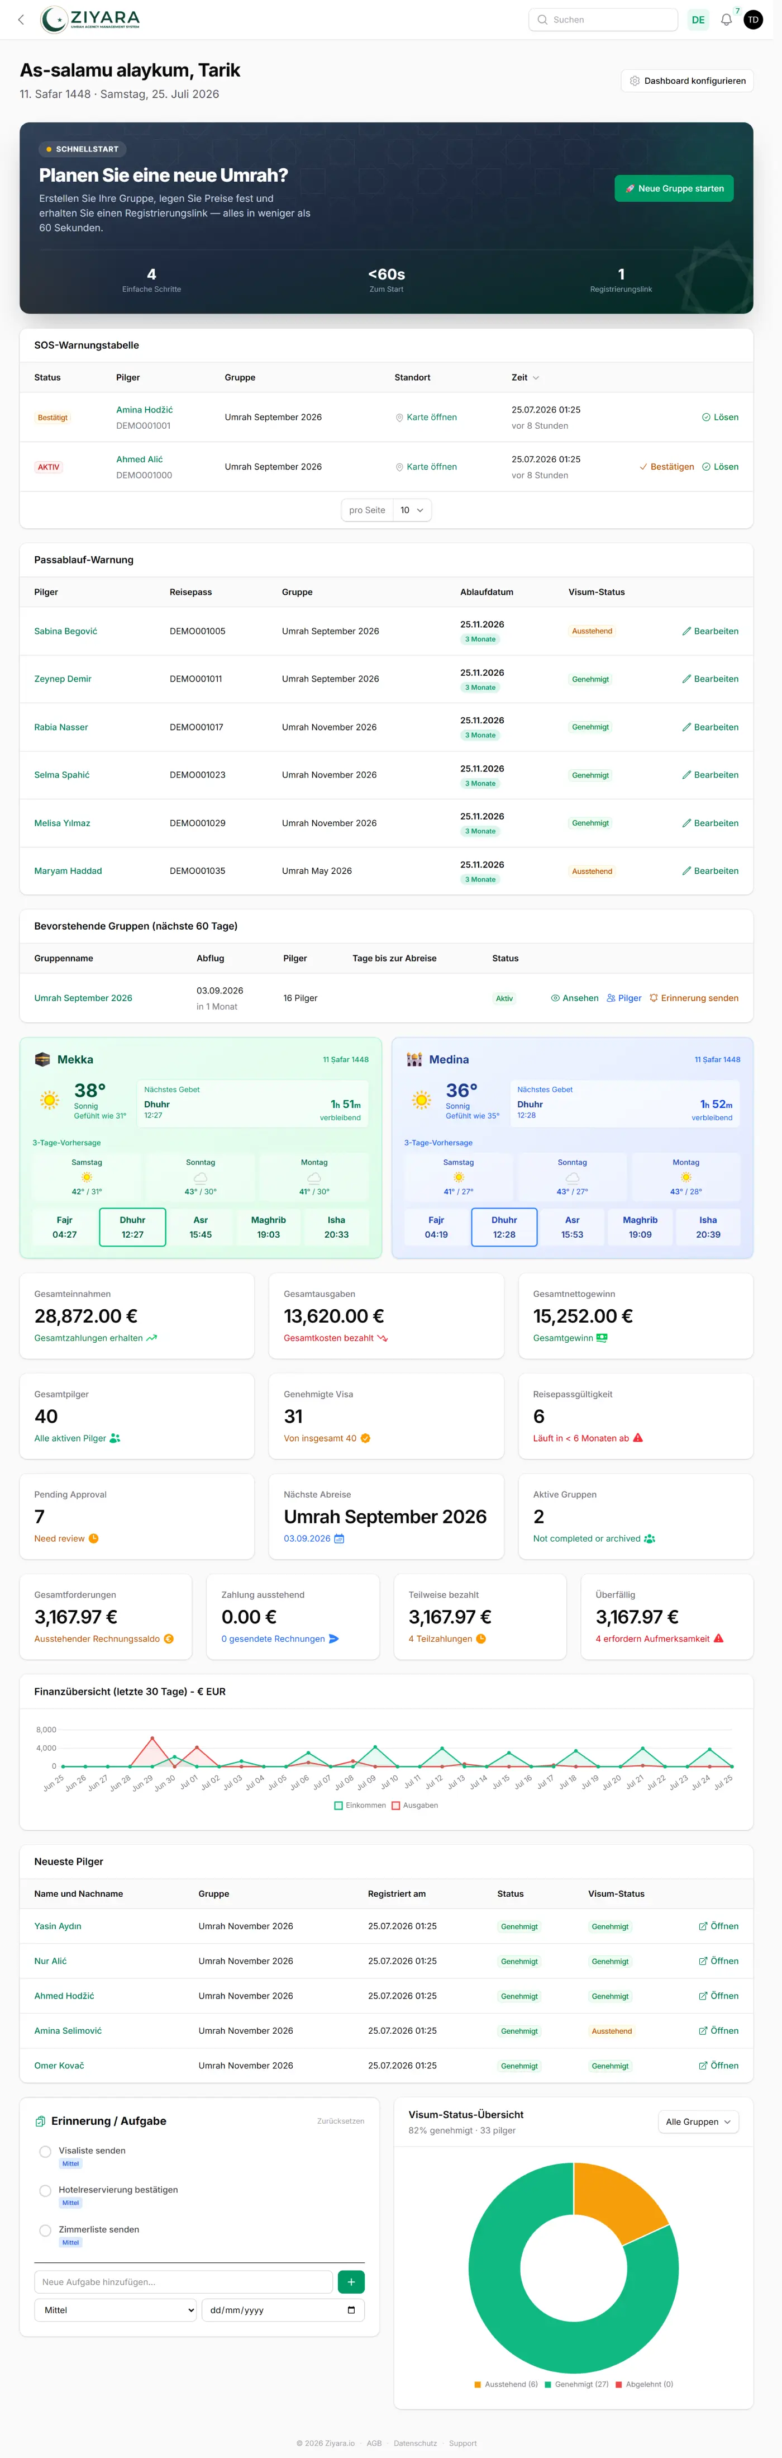The height and width of the screenshot is (2458, 782).
Task: Open pilgrim Sabina Begović in passport table
Action: click(x=66, y=631)
